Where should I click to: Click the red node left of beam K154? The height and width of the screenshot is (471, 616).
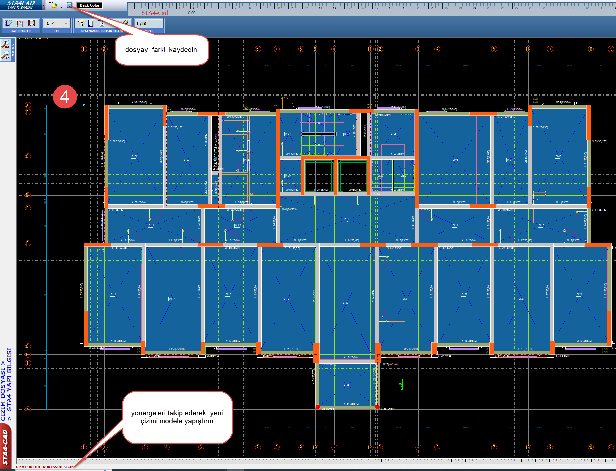tap(318, 407)
